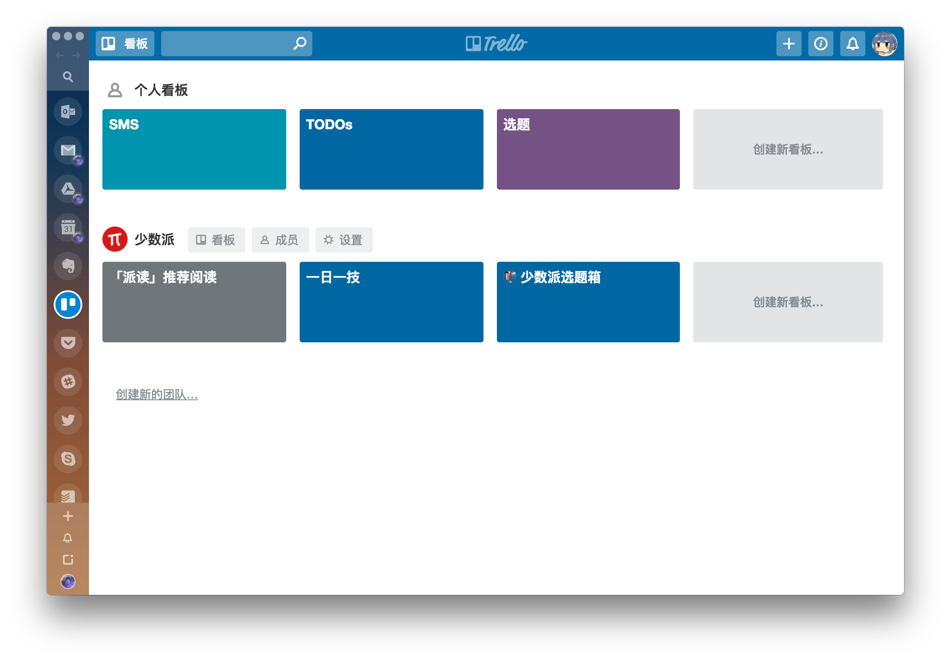Open the TODOs board
This screenshot has height=662, width=951.
pos(392,149)
